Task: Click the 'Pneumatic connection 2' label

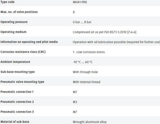Action: point(17,102)
